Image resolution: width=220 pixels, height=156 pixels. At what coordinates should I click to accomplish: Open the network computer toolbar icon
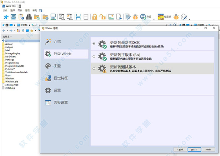point(53,17)
